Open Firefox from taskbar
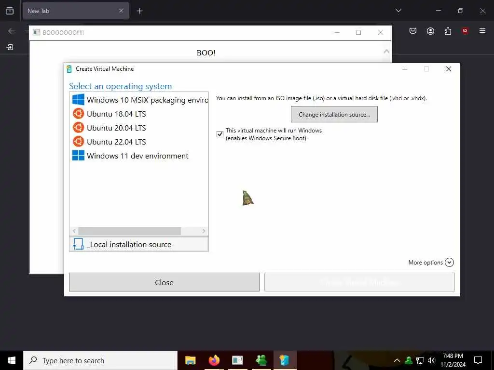494x370 pixels. (x=214, y=360)
